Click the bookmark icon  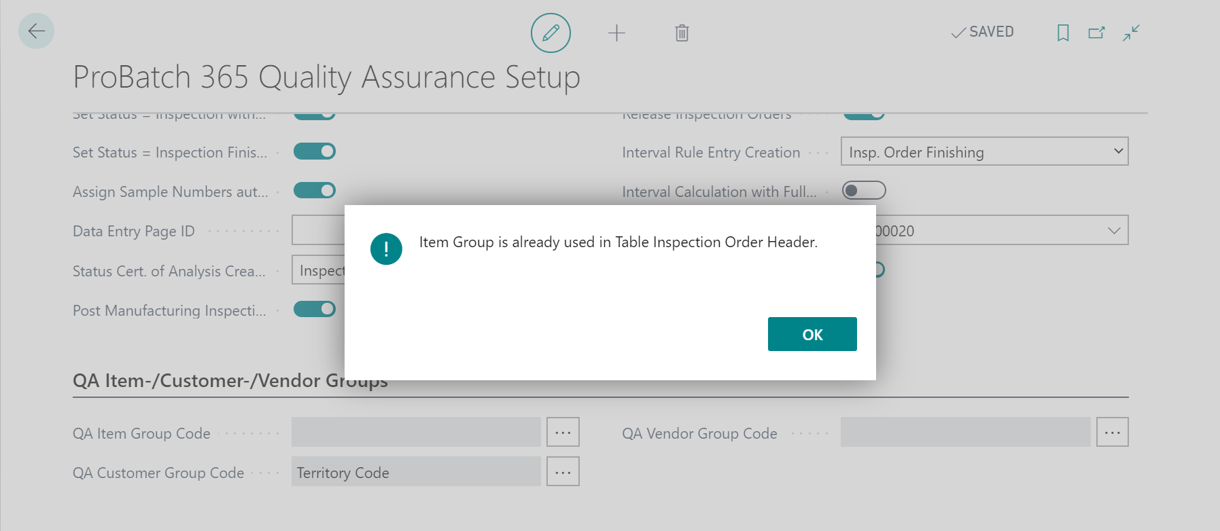click(x=1063, y=33)
